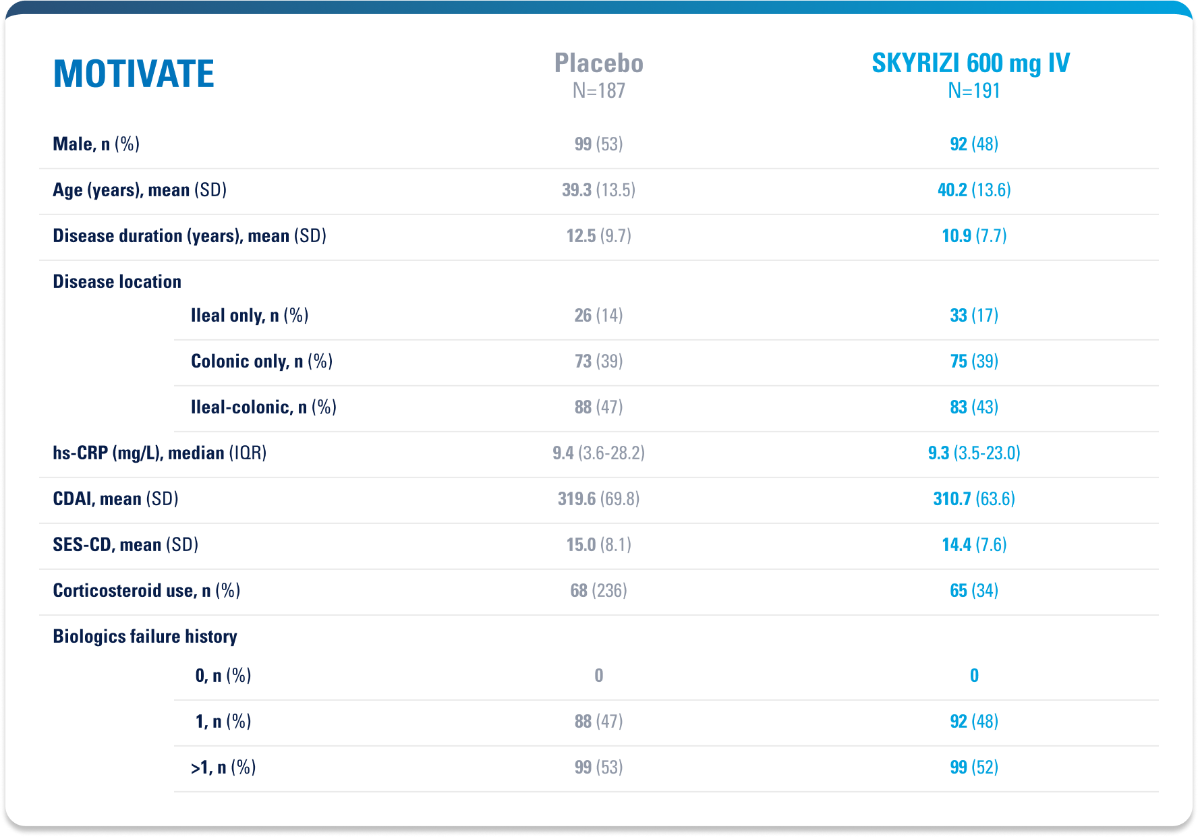The height and width of the screenshot is (837, 1198).
Task: Click the SKYRIZI value 92 (48) for one biologic failure
Action: pyautogui.click(x=973, y=722)
